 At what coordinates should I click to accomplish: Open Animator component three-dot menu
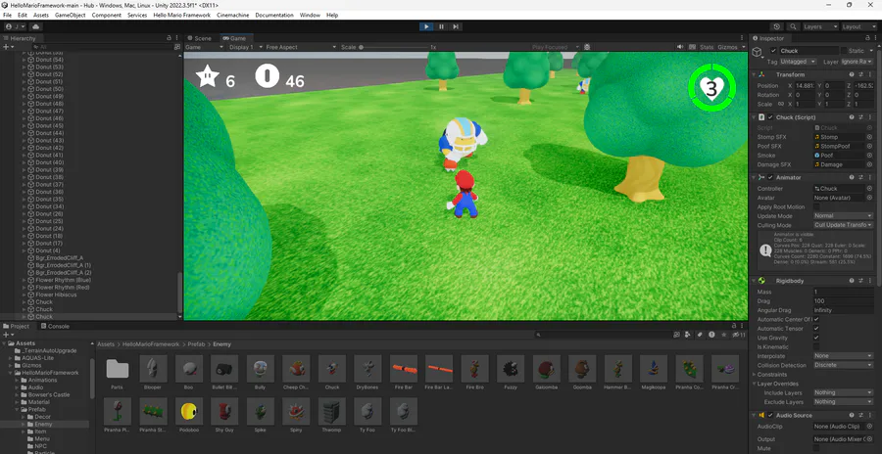click(x=869, y=177)
